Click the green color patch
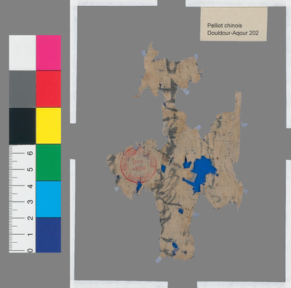This screenshot has width=291, height=288. pos(49,163)
